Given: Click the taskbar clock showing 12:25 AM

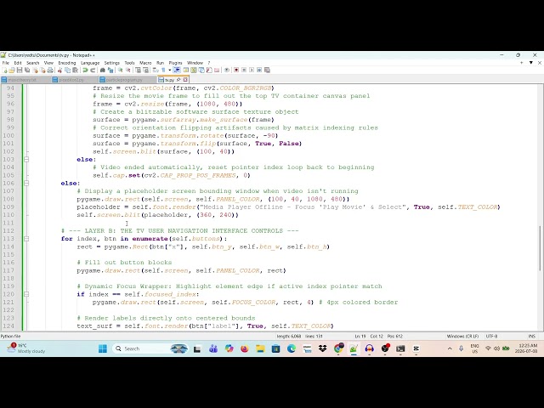Looking at the screenshot, I should pos(526,348).
